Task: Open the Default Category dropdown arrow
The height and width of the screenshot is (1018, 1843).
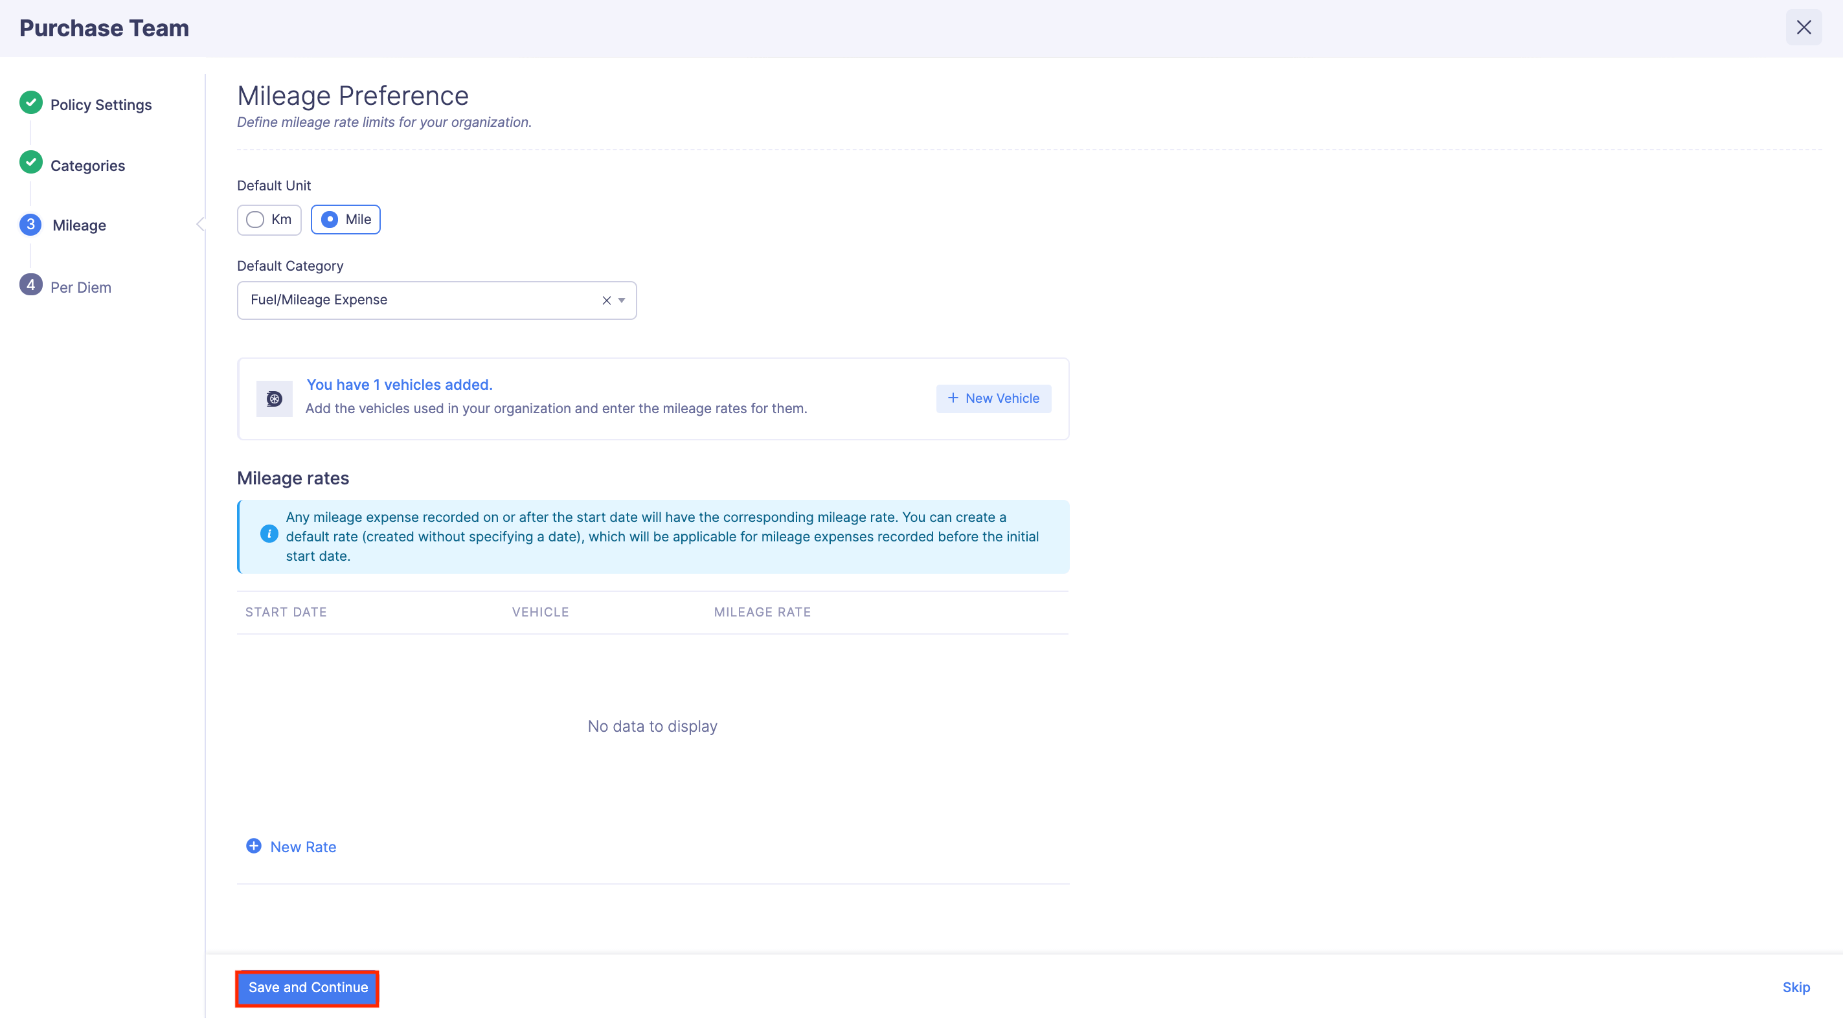Action: point(622,300)
